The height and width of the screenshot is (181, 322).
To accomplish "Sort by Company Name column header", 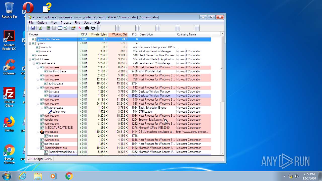I will pos(193,34).
